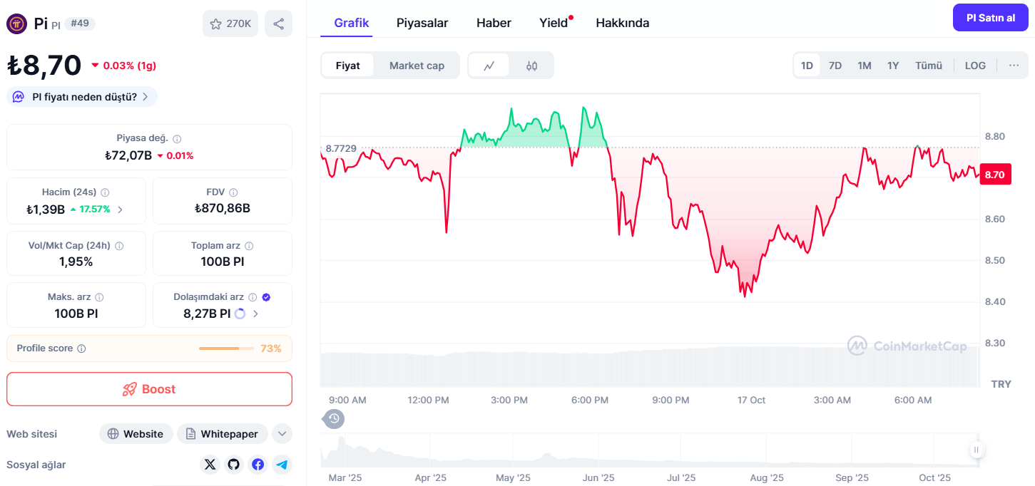This screenshot has width=1035, height=486.
Task: Click the range selector right handle
Action: click(977, 450)
